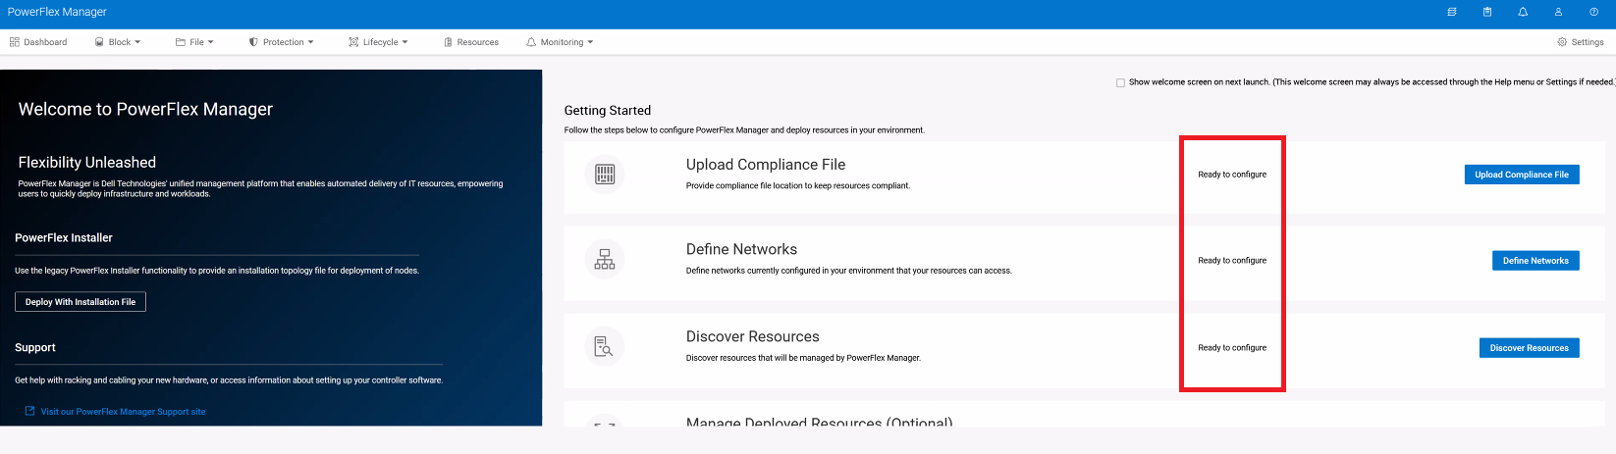Click the Upload Compliance File row icon
Image resolution: width=1616 pixels, height=454 pixels.
point(605,175)
